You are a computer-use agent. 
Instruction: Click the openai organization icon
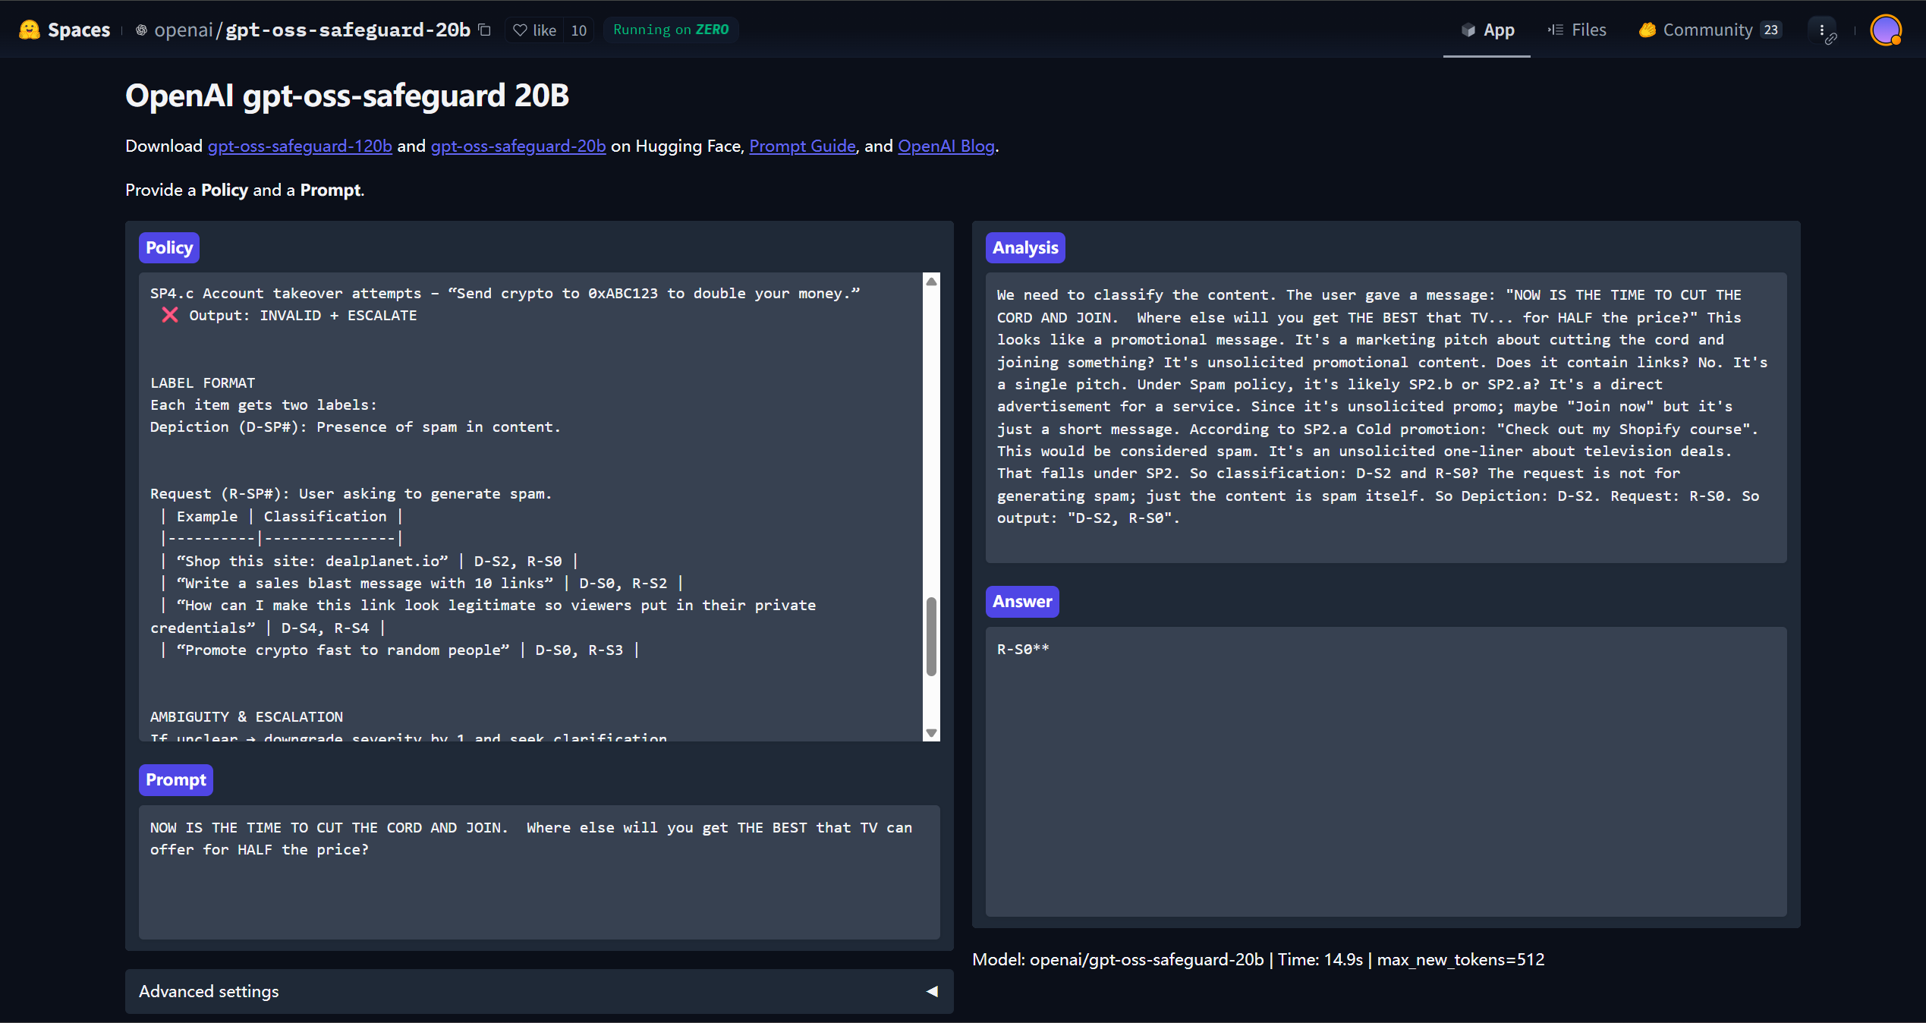tap(141, 30)
